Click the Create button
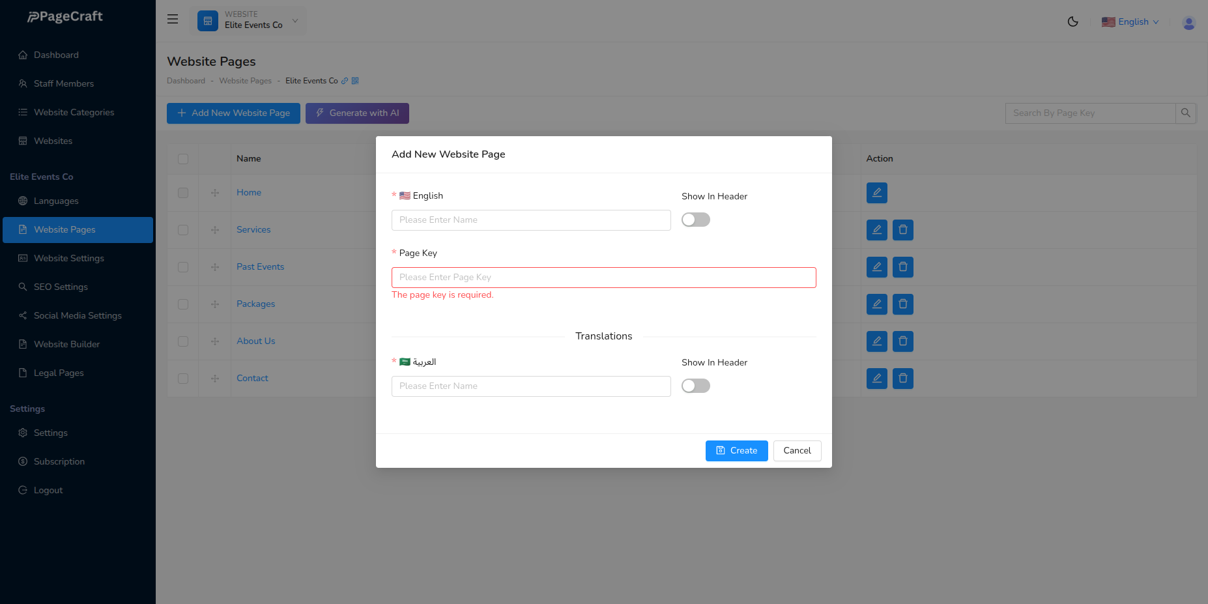The image size is (1208, 604). click(736, 451)
